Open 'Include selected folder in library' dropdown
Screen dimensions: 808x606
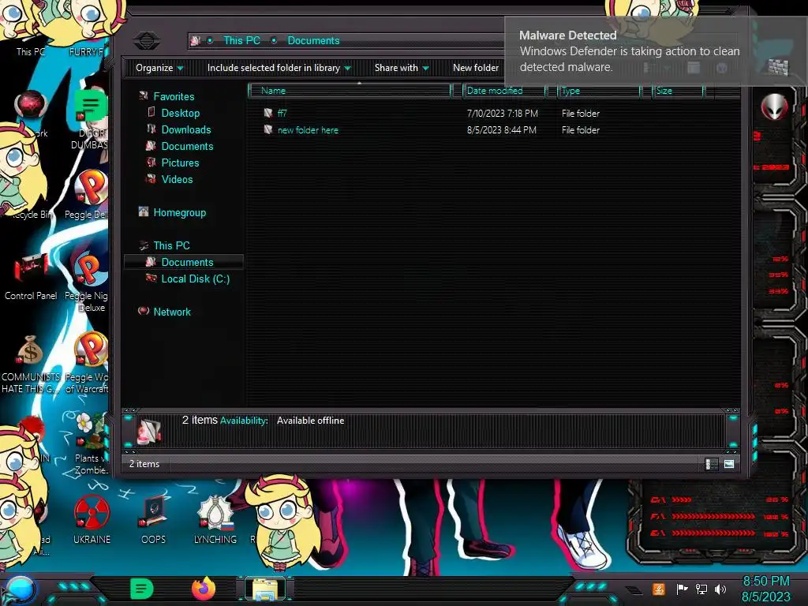click(279, 68)
